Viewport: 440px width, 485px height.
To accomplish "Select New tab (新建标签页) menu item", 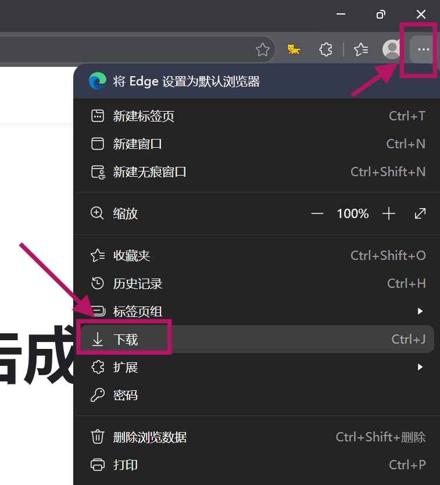I will (x=257, y=116).
